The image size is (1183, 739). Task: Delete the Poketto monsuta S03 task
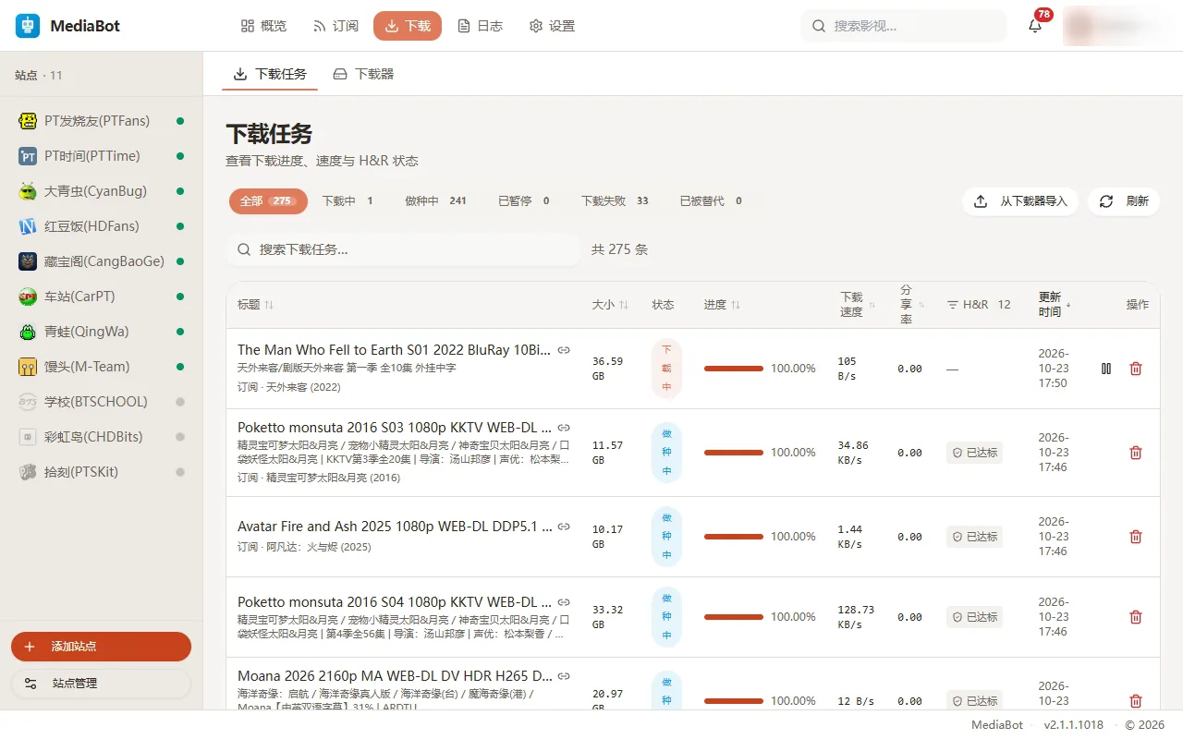tap(1136, 453)
